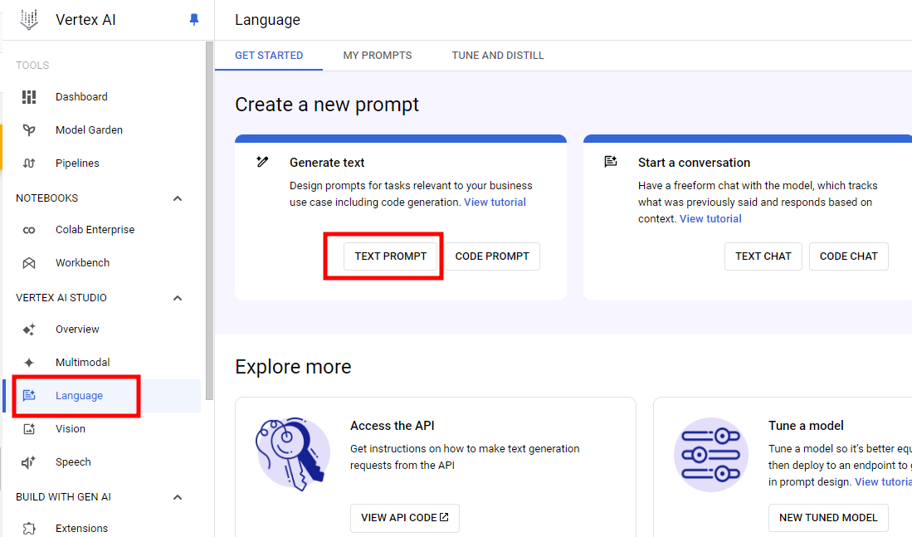Click the Tune a model card title

coord(806,426)
